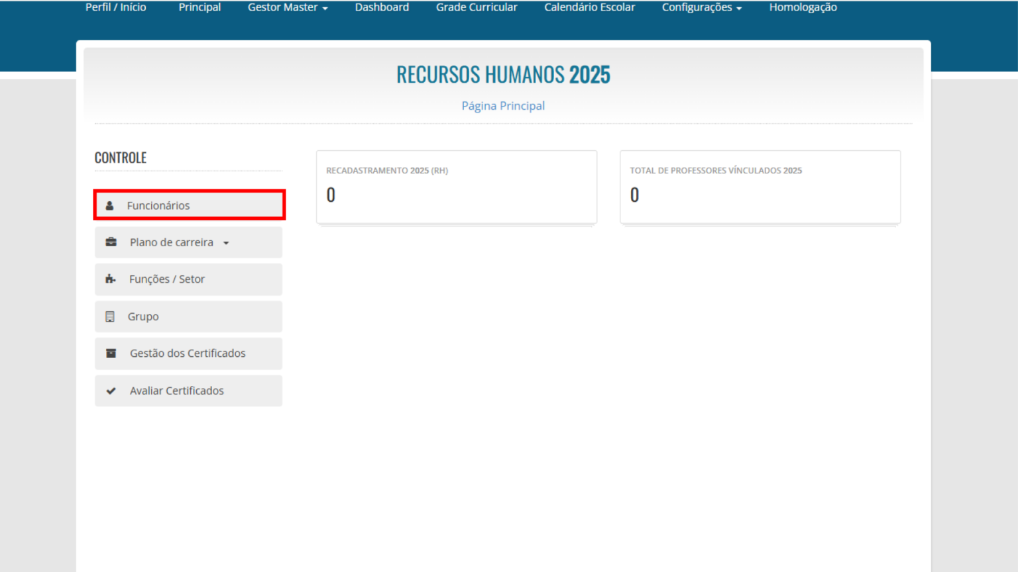Click the Recadastramento 2025 (RH) card
The image size is (1018, 572).
[x=456, y=187]
